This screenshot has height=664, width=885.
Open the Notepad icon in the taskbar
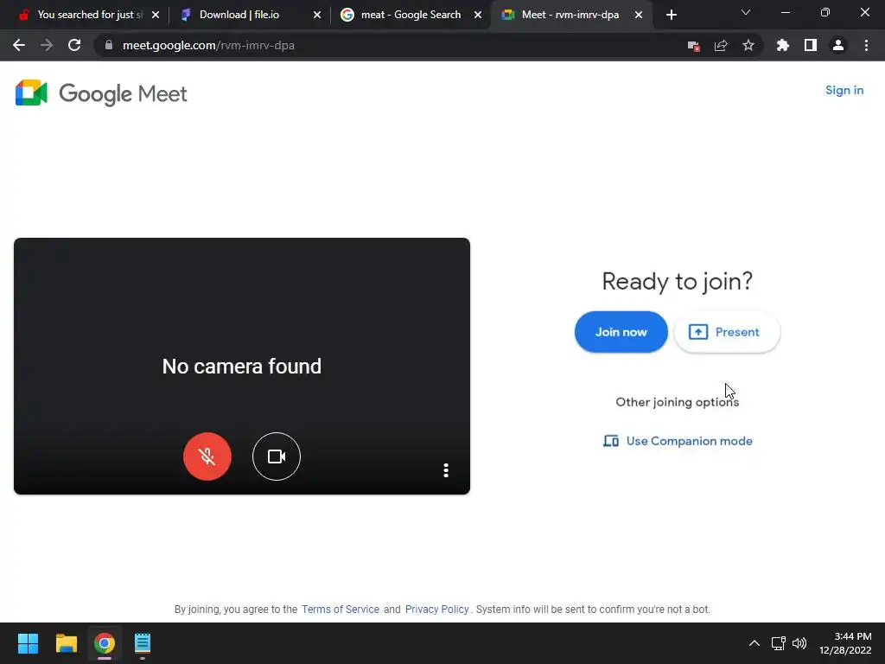click(x=143, y=643)
